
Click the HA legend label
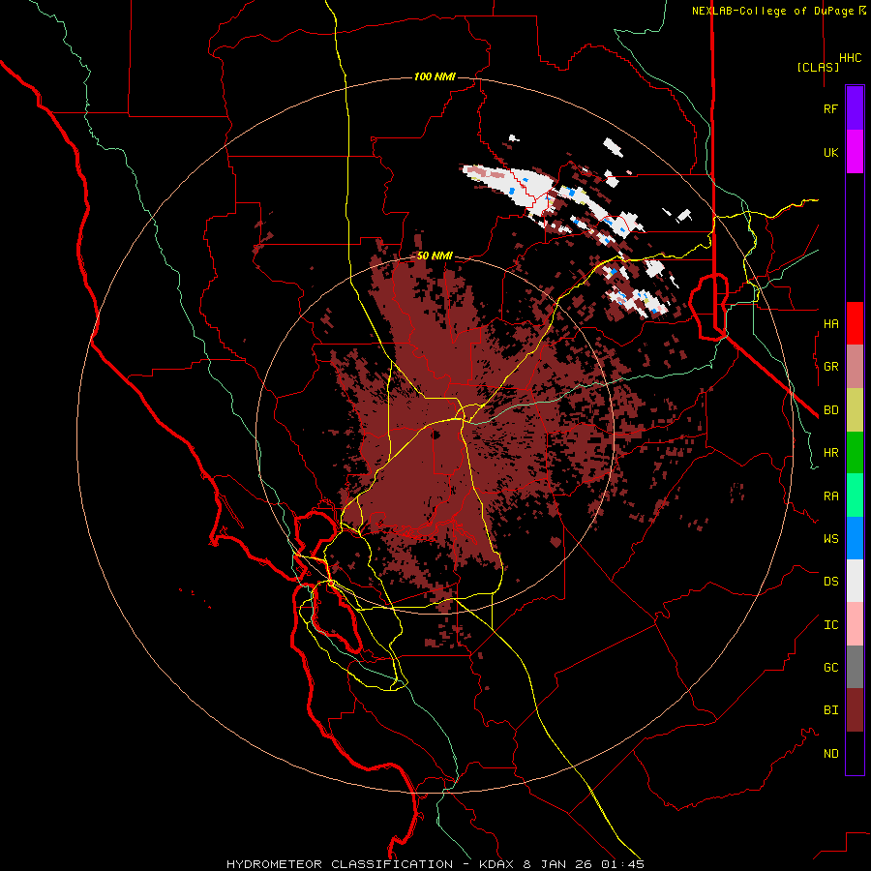point(830,323)
